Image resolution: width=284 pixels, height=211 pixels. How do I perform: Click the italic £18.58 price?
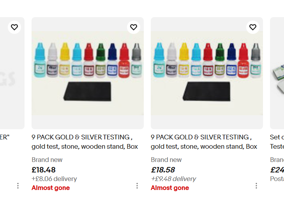click(163, 170)
